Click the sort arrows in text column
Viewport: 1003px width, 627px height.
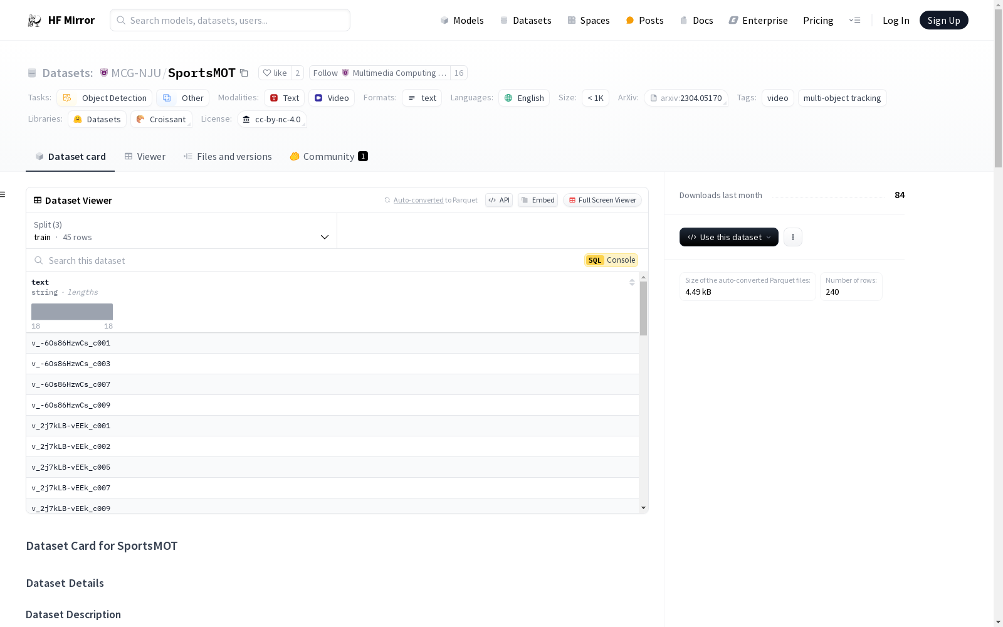(x=632, y=283)
